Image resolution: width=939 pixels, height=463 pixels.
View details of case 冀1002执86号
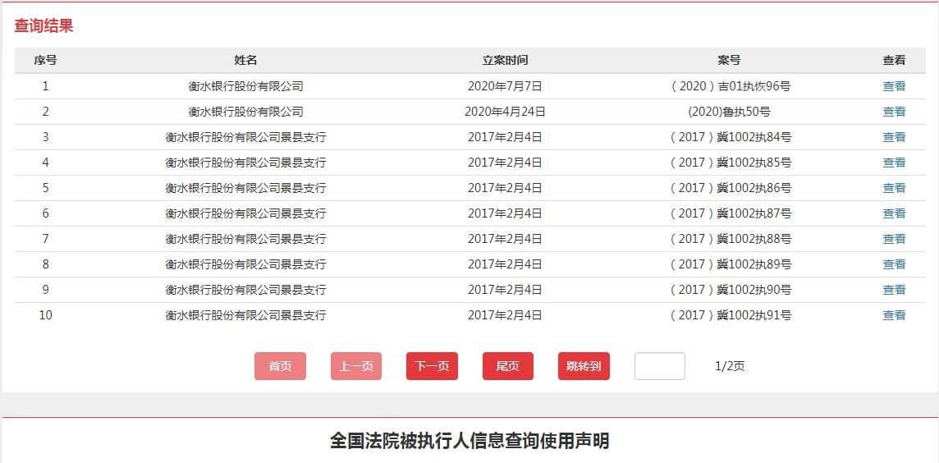pyautogui.click(x=894, y=188)
